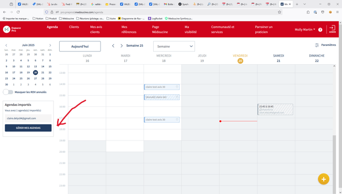Viewport: 342px width, 194px height.
Task: Click Juin 2025 mini calendar title
Action: [x=28, y=45]
